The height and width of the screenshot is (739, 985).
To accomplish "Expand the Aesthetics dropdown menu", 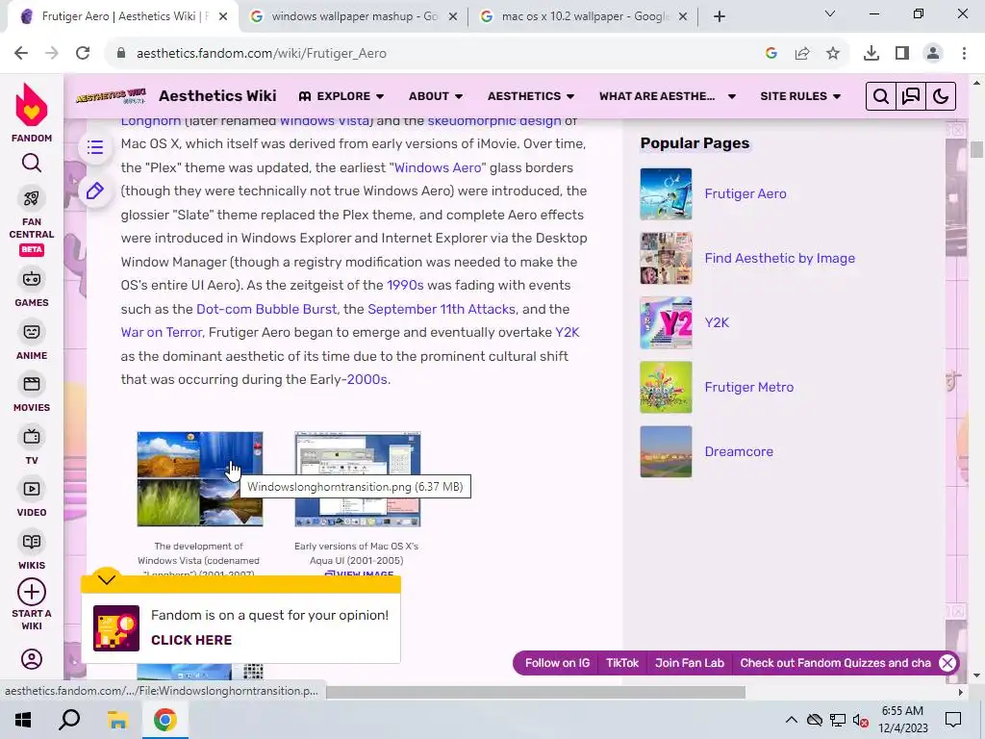I will (531, 96).
